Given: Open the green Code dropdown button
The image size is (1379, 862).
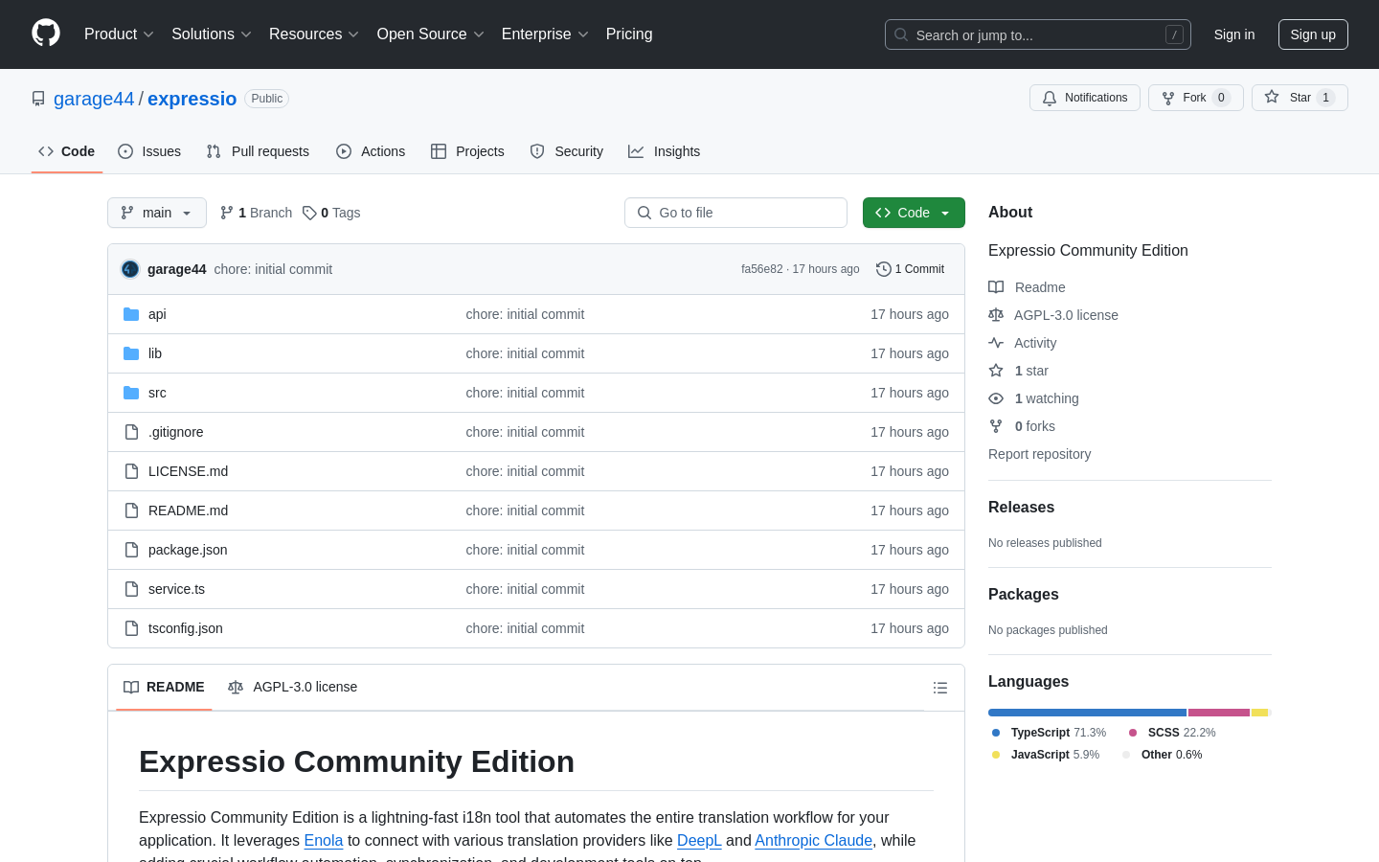Looking at the screenshot, I should click(914, 213).
